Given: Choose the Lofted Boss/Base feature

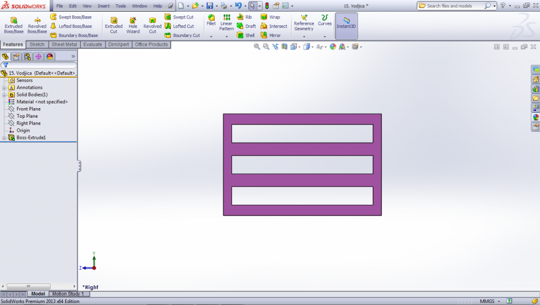Looking at the screenshot, I should click(x=71, y=26).
